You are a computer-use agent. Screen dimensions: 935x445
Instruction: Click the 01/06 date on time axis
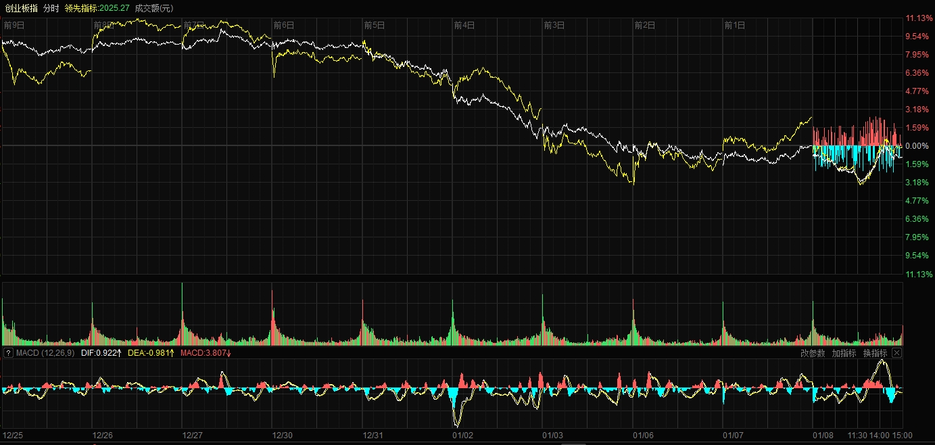(643, 436)
